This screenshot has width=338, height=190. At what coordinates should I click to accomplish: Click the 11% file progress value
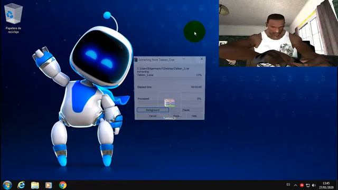click(199, 75)
